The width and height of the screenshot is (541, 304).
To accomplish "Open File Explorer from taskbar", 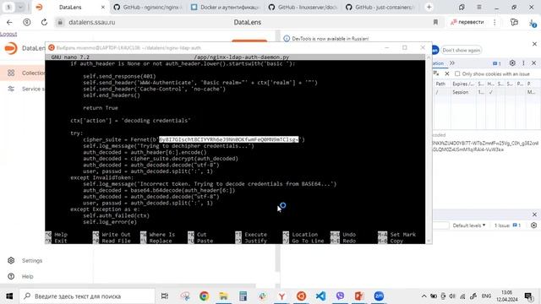I will [223, 296].
